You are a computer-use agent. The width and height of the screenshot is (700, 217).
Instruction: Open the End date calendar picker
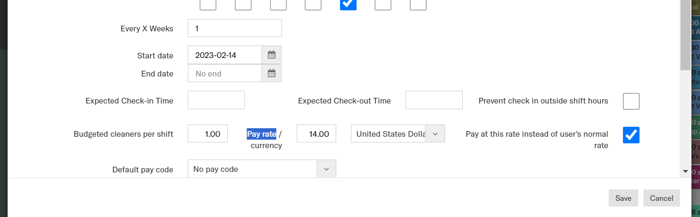[x=272, y=74]
